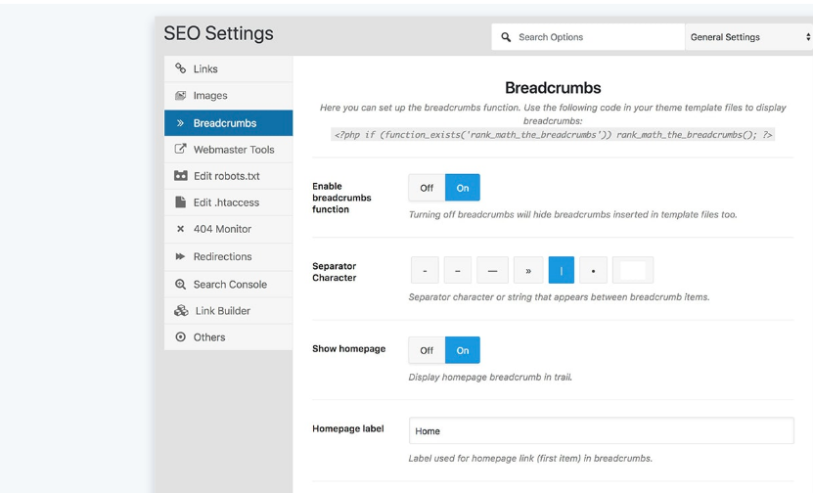Screen dimensions: 813x493
Task: Click the Links chain icon in sidebar
Action: 180,67
